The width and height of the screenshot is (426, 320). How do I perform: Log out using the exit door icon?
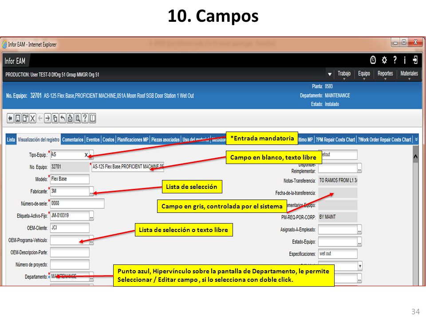[415, 60]
